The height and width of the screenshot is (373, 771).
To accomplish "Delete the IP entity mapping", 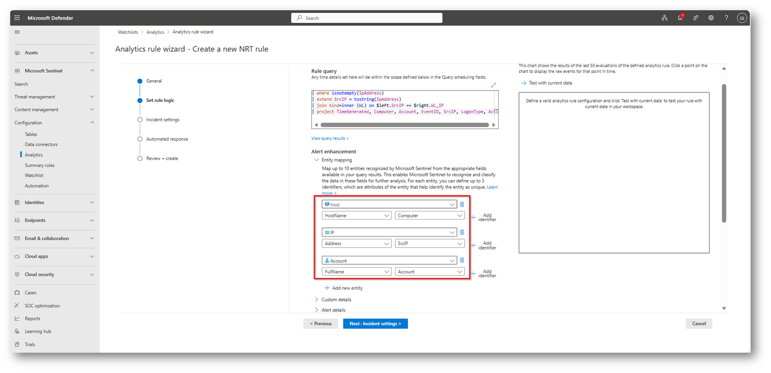I will (x=462, y=232).
